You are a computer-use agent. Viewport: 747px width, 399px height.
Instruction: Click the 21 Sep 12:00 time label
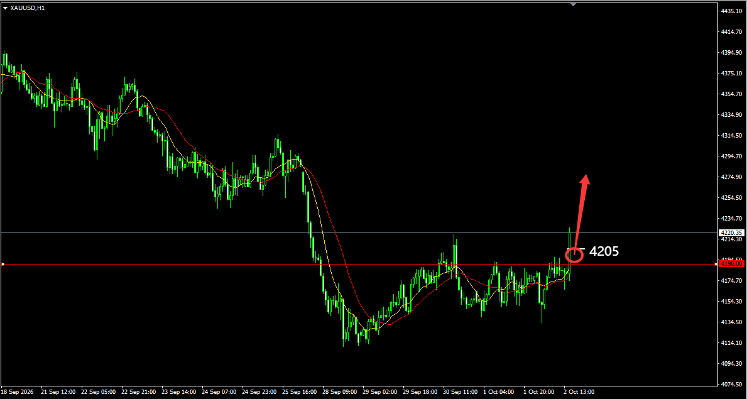tap(58, 392)
